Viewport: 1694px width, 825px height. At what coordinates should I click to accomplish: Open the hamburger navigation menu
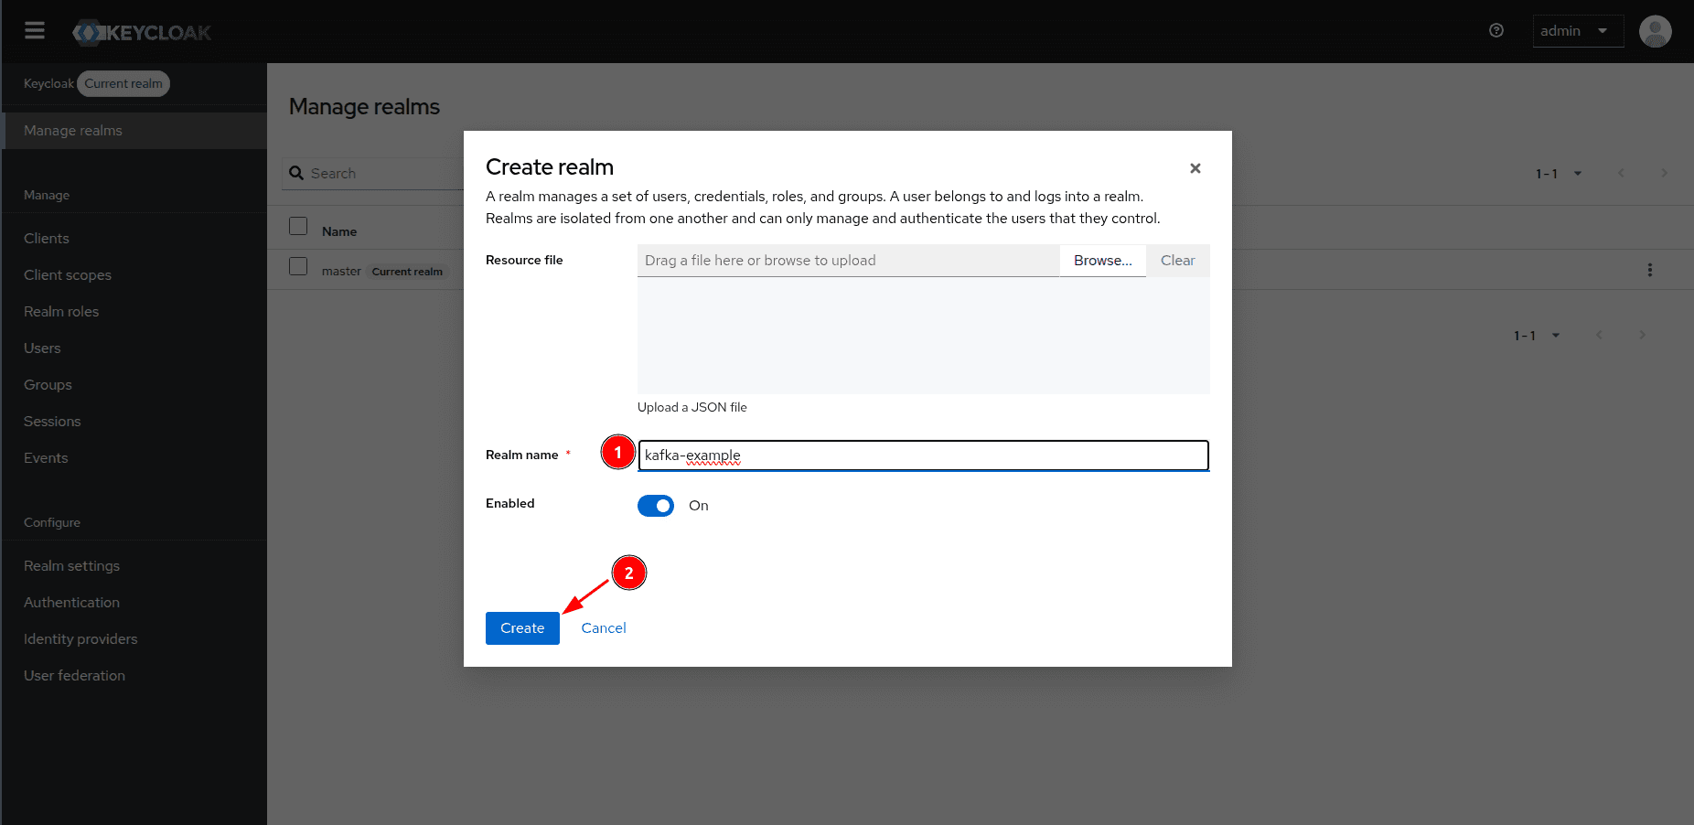click(x=35, y=31)
